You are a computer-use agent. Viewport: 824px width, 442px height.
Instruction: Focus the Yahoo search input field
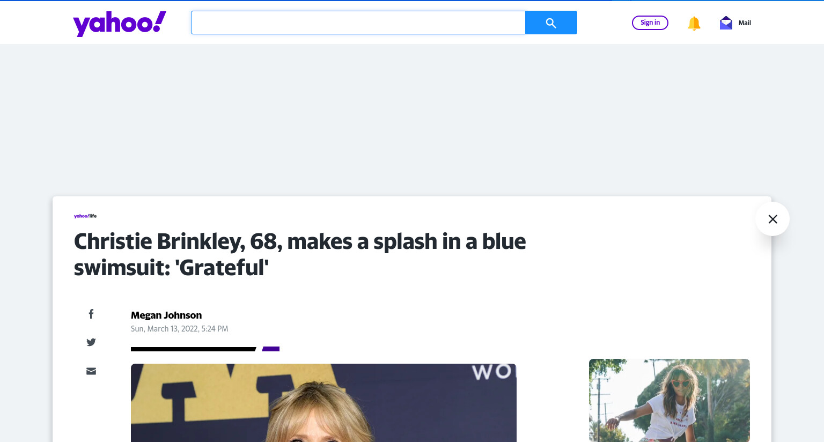pos(358,23)
